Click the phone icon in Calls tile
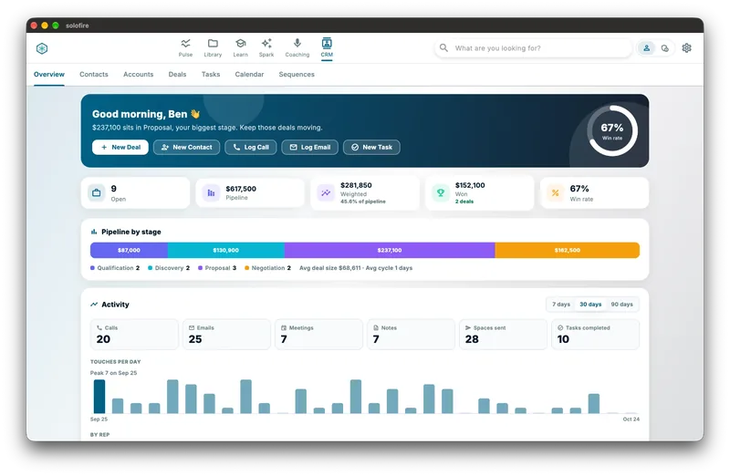The height and width of the screenshot is (476, 730). tap(99, 327)
